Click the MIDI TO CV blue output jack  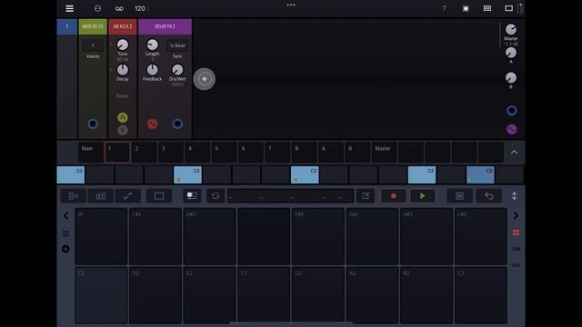[93, 124]
